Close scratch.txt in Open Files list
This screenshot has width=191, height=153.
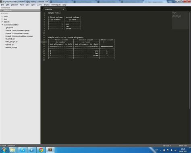pyautogui.click(x=2, y=10)
